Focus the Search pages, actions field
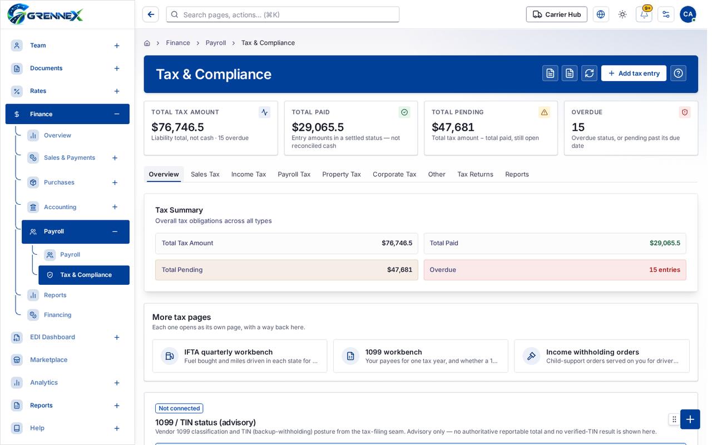Viewport: 712px width, 445px height. pyautogui.click(x=283, y=14)
